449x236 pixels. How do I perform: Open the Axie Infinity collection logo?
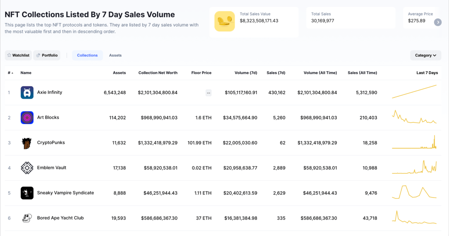click(x=27, y=93)
